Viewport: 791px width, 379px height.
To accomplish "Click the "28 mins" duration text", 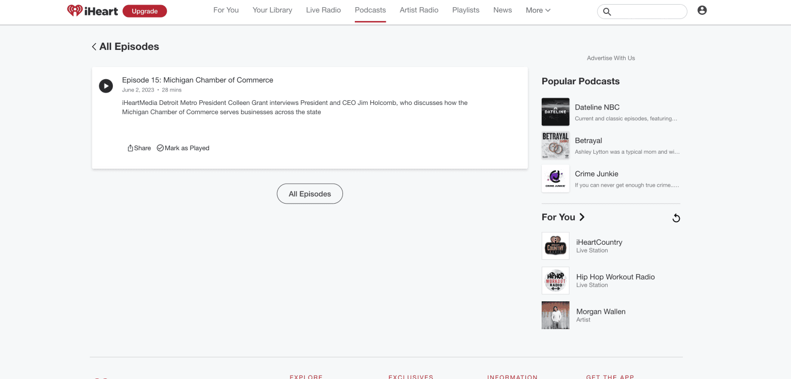I will click(172, 90).
